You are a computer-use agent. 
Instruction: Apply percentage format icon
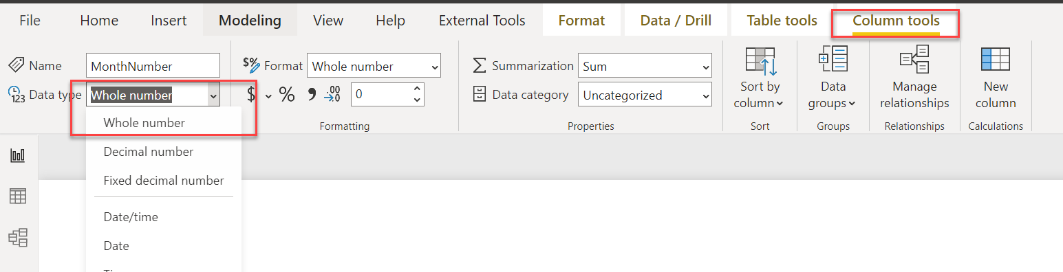287,95
